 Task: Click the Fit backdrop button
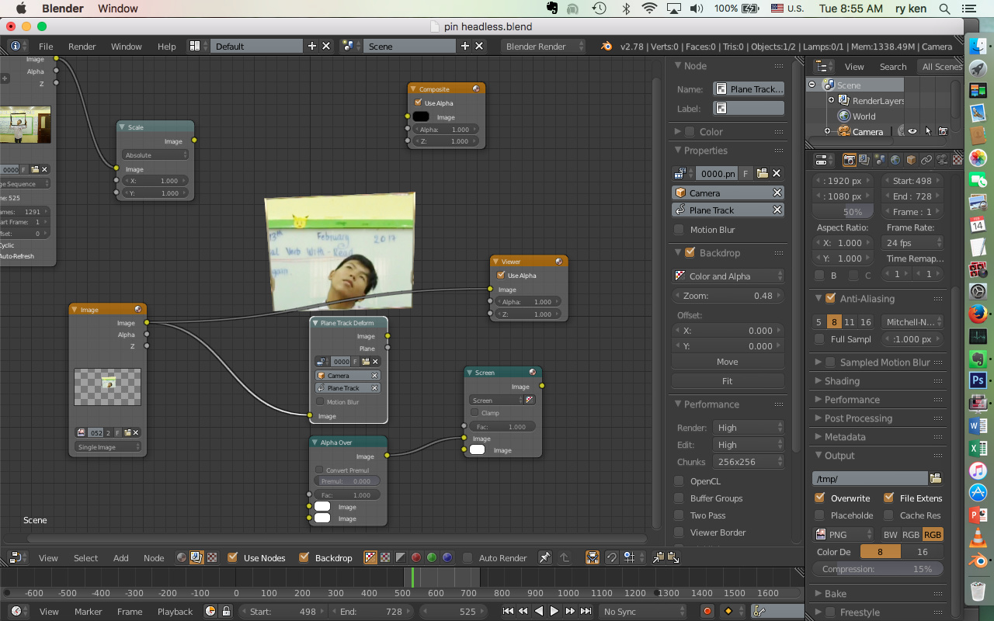(728, 381)
